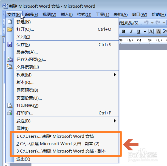Open the 窗口(W) menu
This screenshot has width=167, height=166.
[x=139, y=14]
